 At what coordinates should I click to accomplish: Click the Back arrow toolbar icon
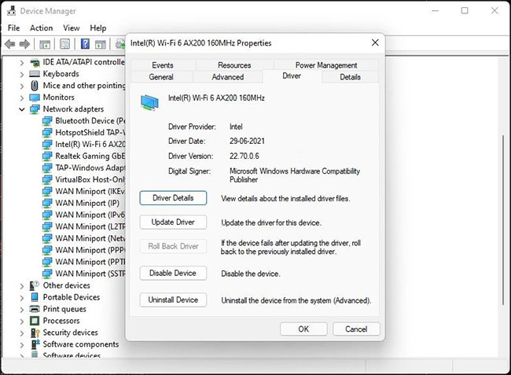point(11,44)
